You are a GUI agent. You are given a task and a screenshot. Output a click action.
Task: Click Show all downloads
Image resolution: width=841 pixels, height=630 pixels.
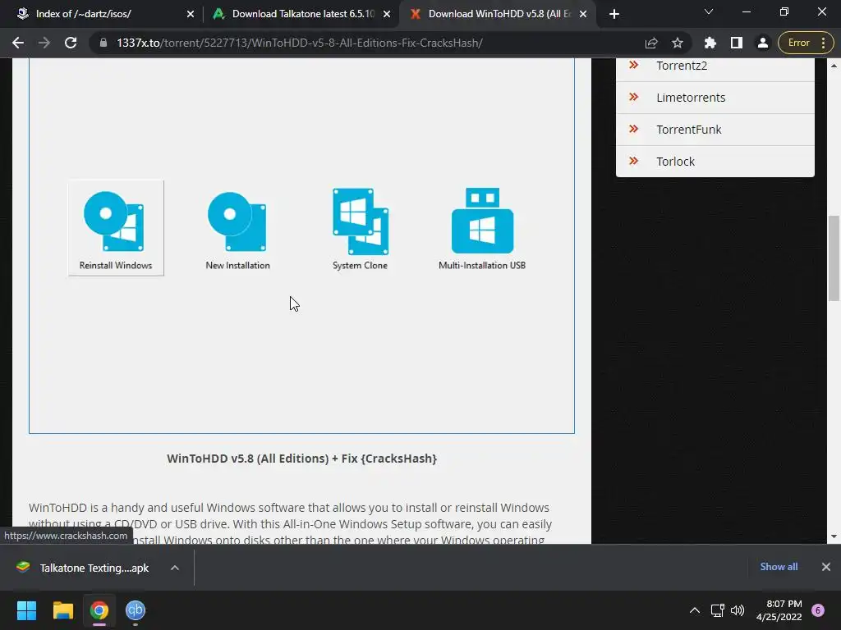coord(779,567)
